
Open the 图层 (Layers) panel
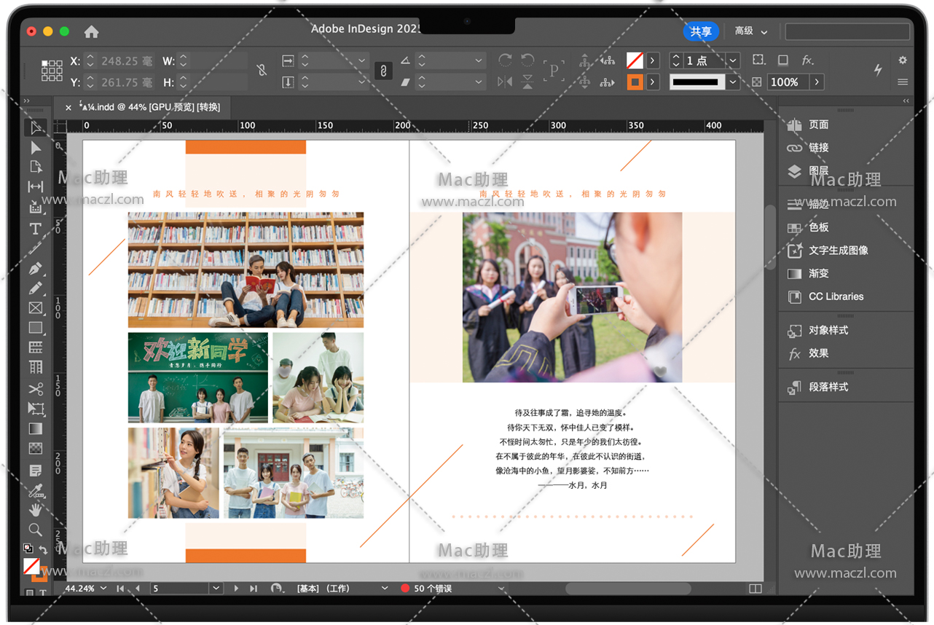(818, 170)
